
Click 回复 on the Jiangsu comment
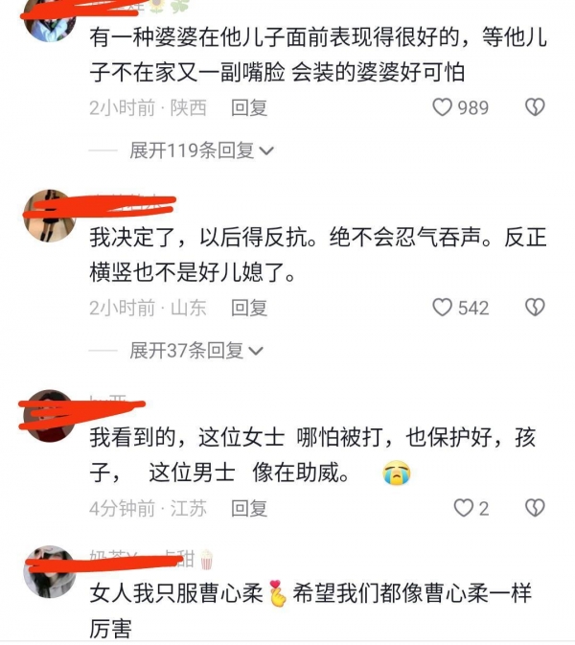pos(249,509)
